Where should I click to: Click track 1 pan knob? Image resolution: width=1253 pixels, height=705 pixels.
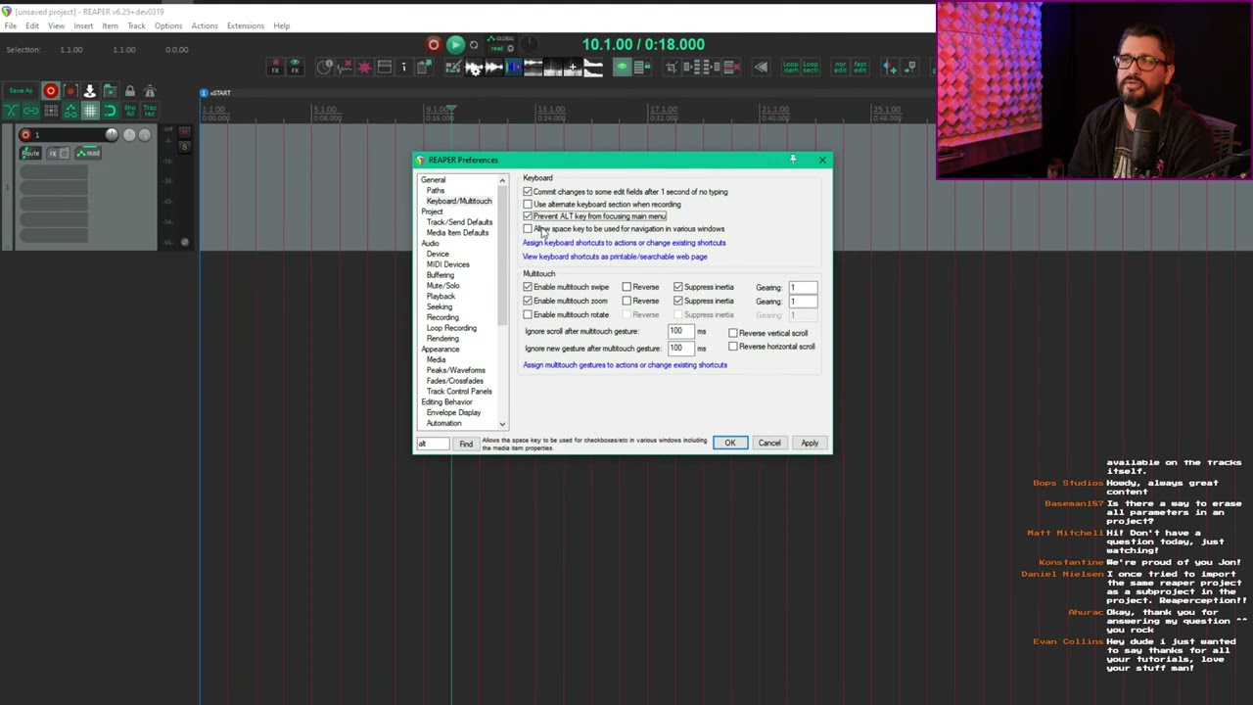click(129, 135)
